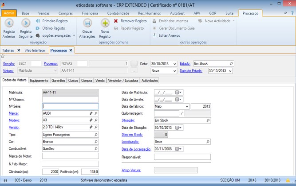The image size is (296, 186).
Task: Switch to the Custos tab
Action: [73, 81]
